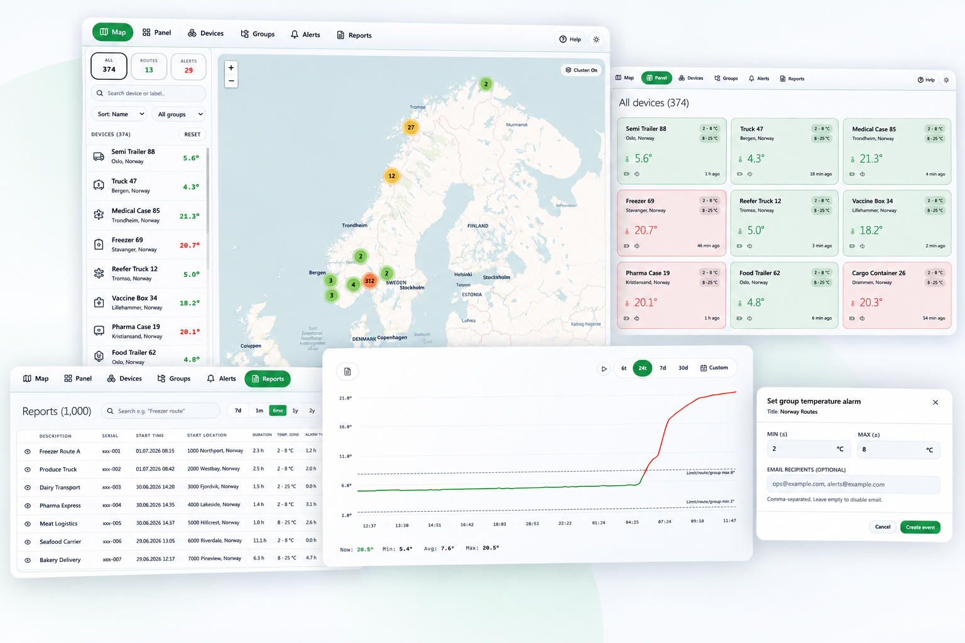Close the Set group temperature alarm dialog
The height and width of the screenshot is (643, 965).
935,403
